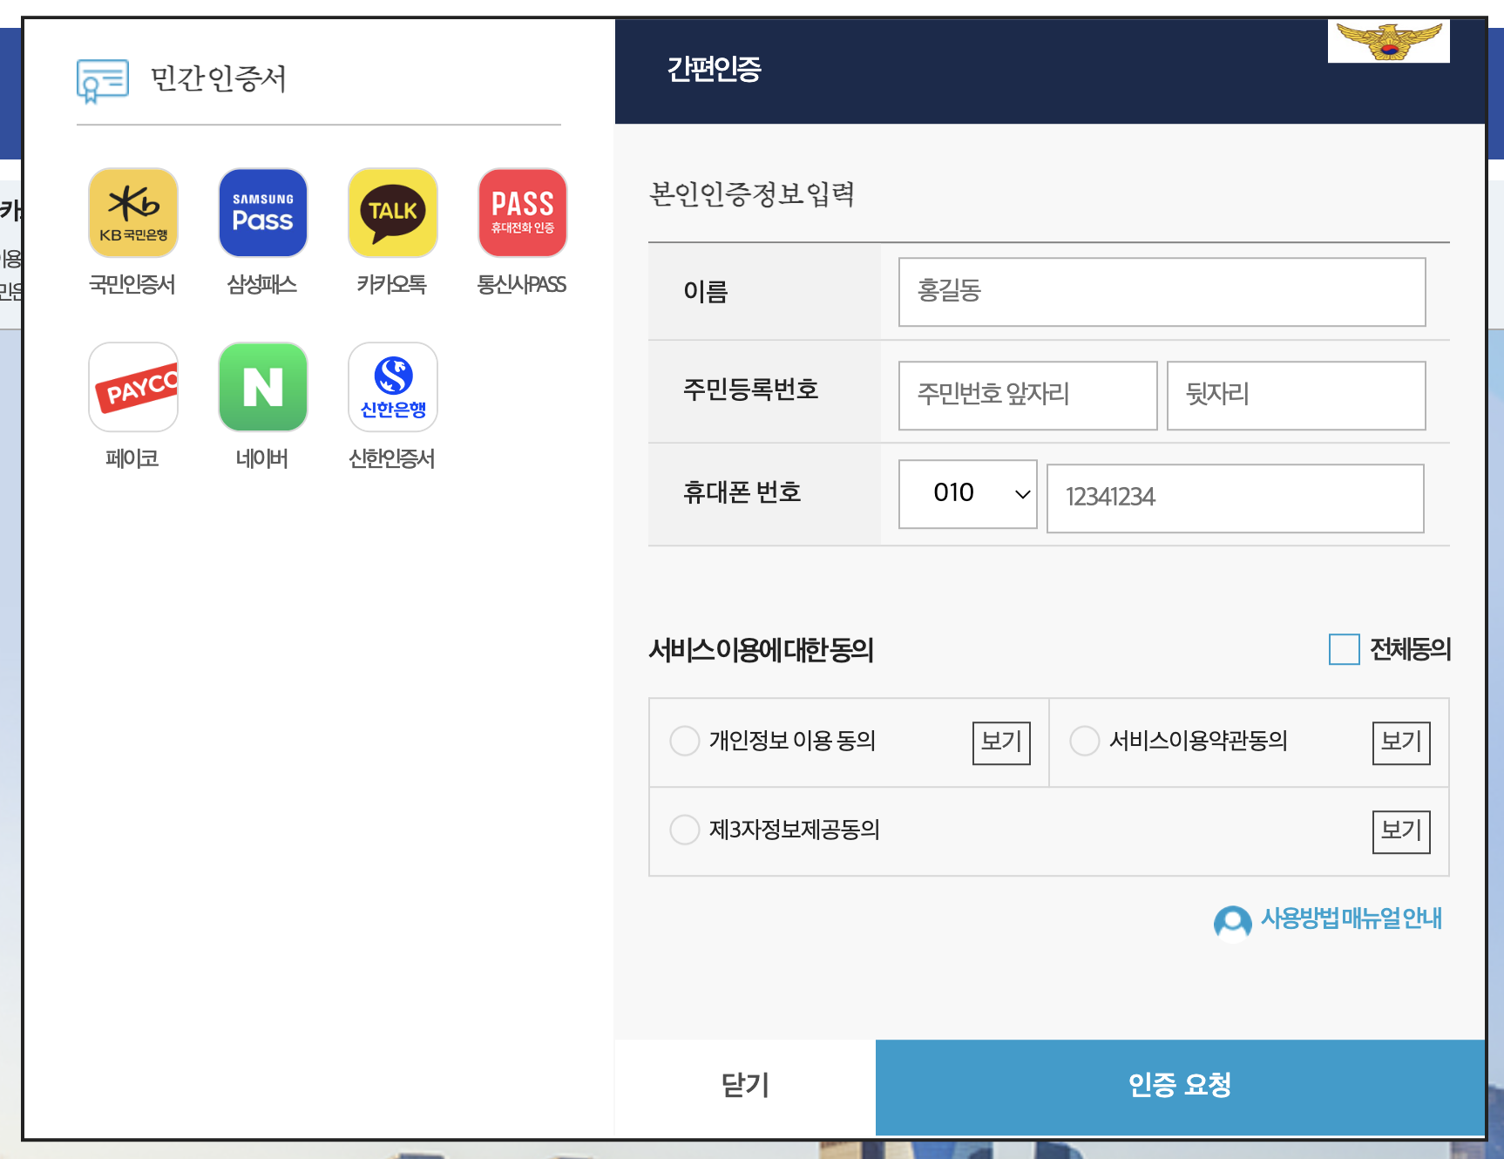Open the 010 phone prefix dropdown
Viewport: 1504px width, 1159px height.
pos(968,494)
